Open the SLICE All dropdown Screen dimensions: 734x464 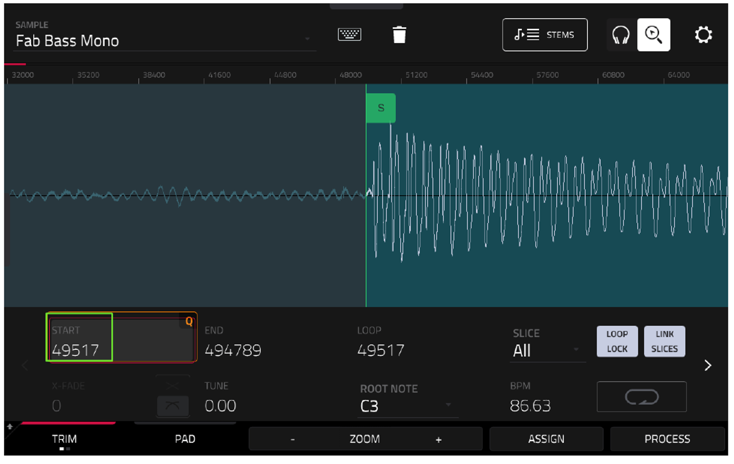[547, 351]
